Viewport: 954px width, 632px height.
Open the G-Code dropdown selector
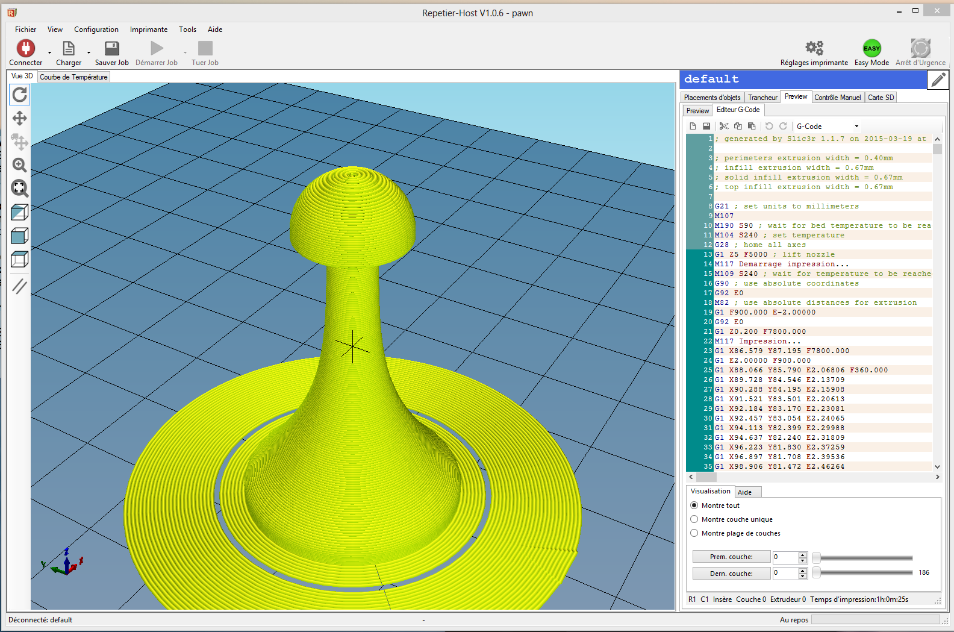point(827,126)
